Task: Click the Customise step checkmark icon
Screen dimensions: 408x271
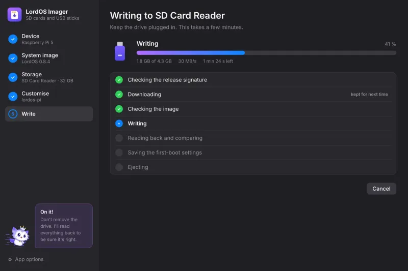Action: (x=13, y=97)
